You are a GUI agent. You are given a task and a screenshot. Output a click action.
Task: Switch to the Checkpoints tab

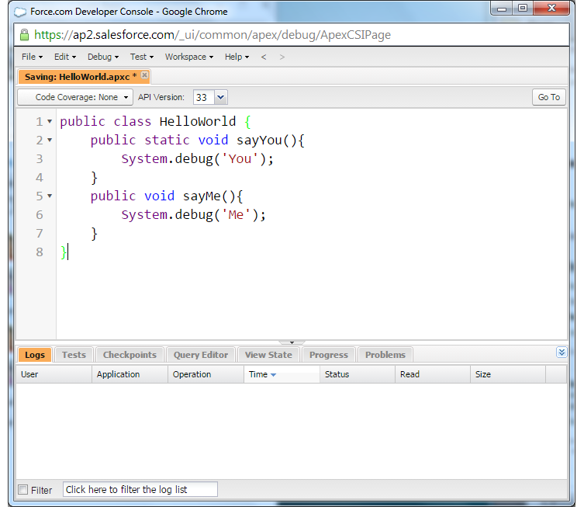pyautogui.click(x=130, y=355)
